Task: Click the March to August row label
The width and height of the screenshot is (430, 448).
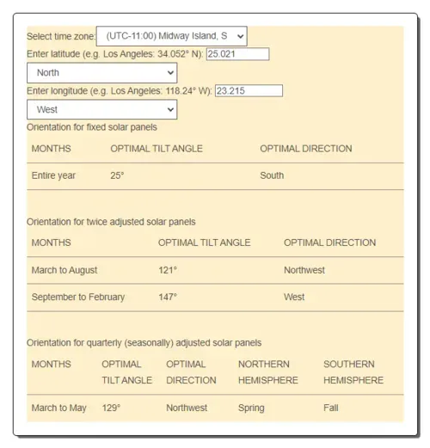Action: click(64, 270)
